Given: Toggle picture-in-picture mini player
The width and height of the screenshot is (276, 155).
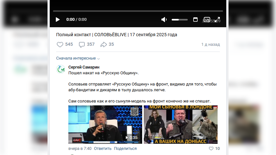Looking at the screenshot, I should pos(195,20).
